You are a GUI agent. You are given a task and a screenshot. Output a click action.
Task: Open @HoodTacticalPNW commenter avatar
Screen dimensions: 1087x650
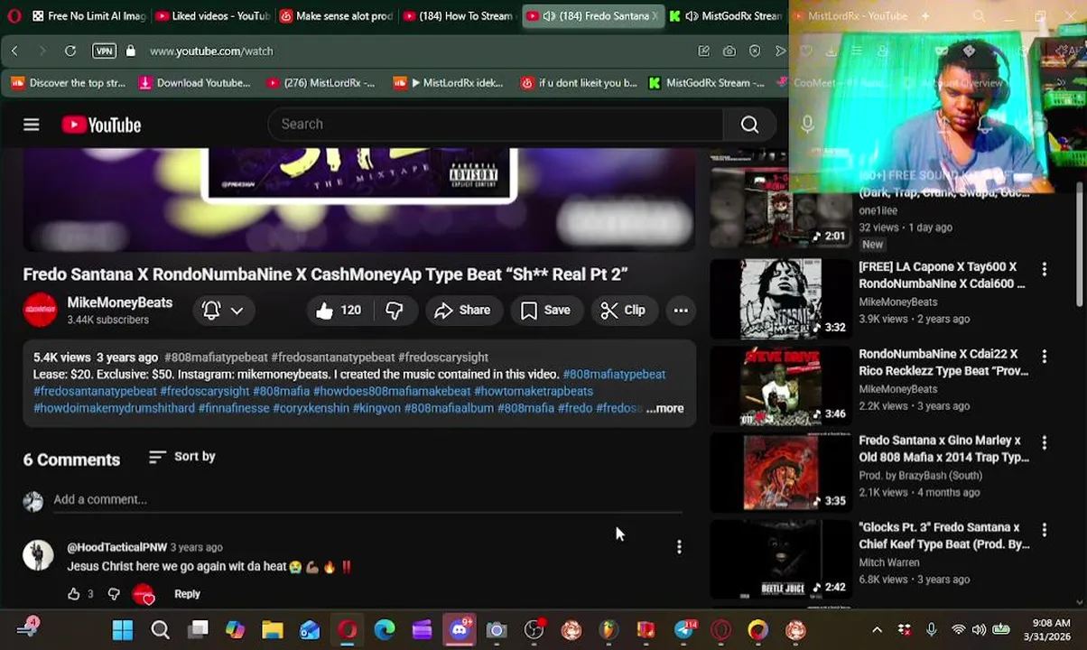[38, 554]
